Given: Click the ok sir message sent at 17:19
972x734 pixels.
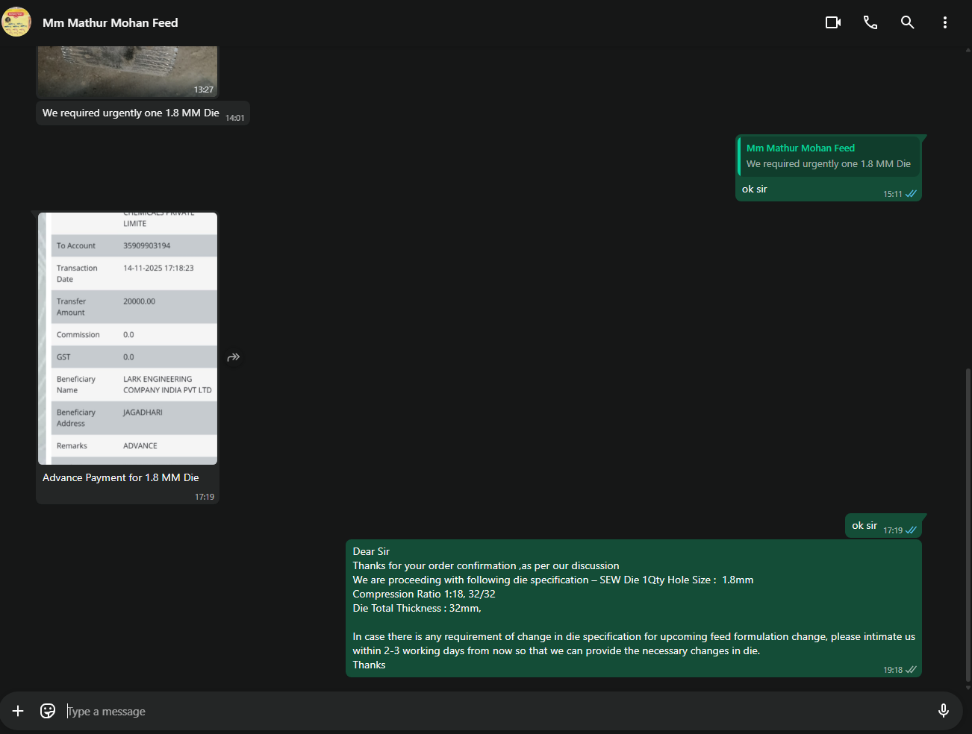Looking at the screenshot, I should pos(864,526).
